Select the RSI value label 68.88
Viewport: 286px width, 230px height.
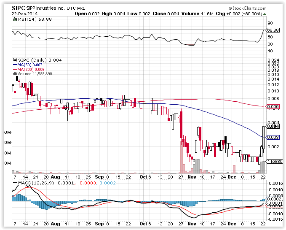pyautogui.click(x=273, y=30)
